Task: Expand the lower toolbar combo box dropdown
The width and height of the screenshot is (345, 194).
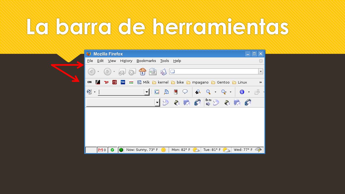Action: coord(157,103)
